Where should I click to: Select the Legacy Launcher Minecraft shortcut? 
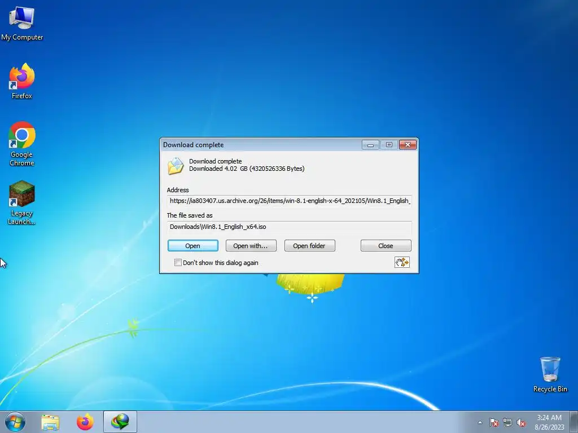22,202
